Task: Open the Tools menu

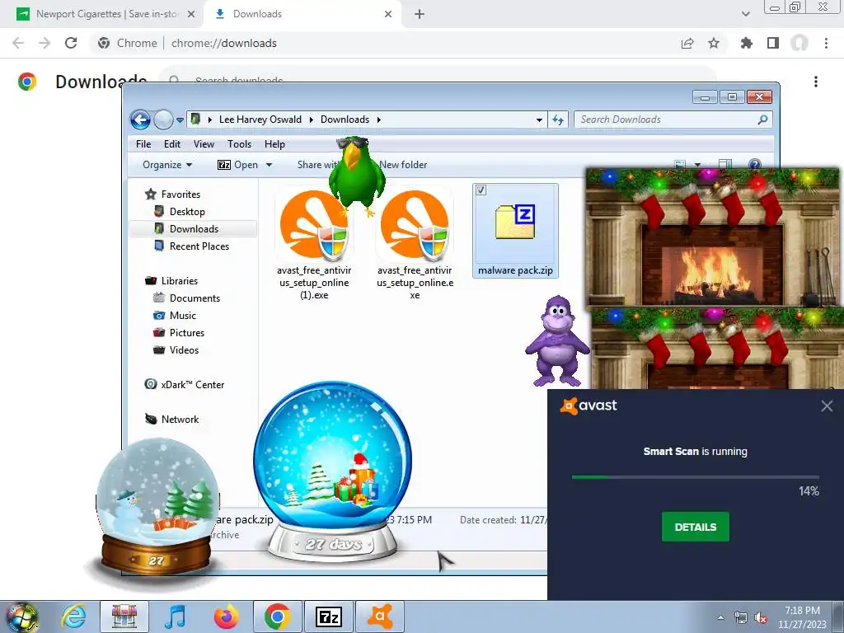Action: click(x=240, y=143)
